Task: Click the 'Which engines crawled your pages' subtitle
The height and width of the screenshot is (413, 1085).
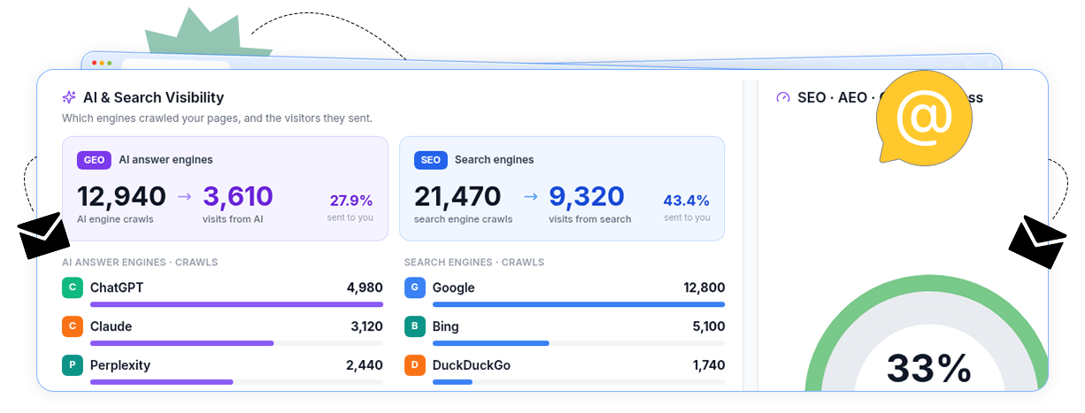Action: [x=217, y=118]
